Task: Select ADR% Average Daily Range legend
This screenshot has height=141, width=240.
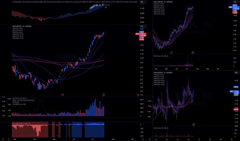Action: pyautogui.click(x=23, y=100)
